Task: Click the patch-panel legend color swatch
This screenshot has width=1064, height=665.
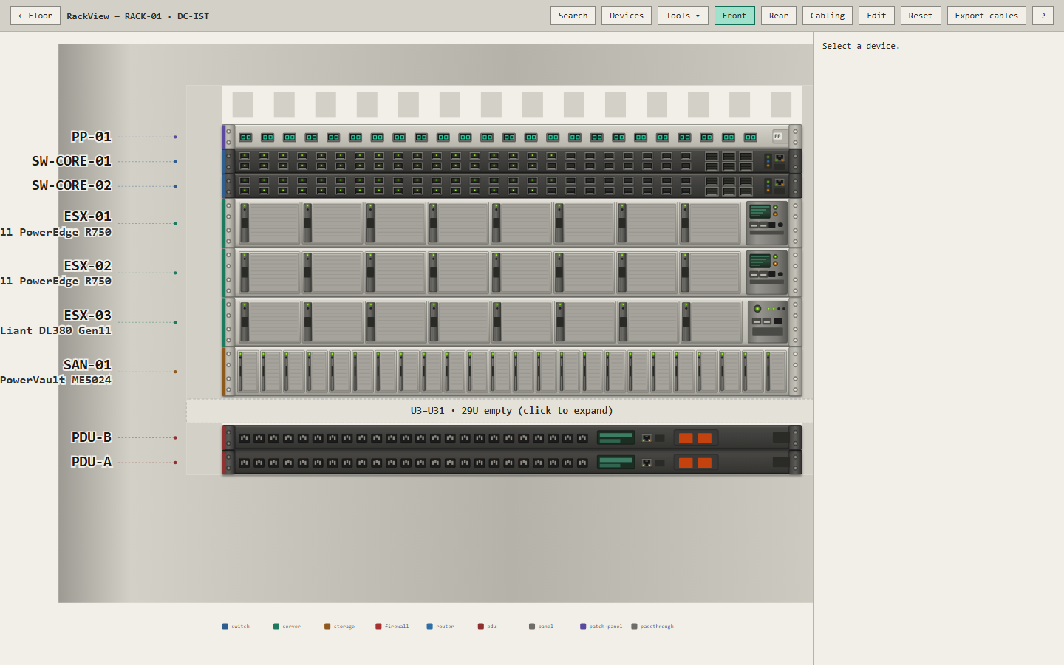Action: point(583,627)
